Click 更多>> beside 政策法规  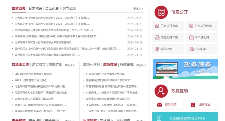pos(138,9)
